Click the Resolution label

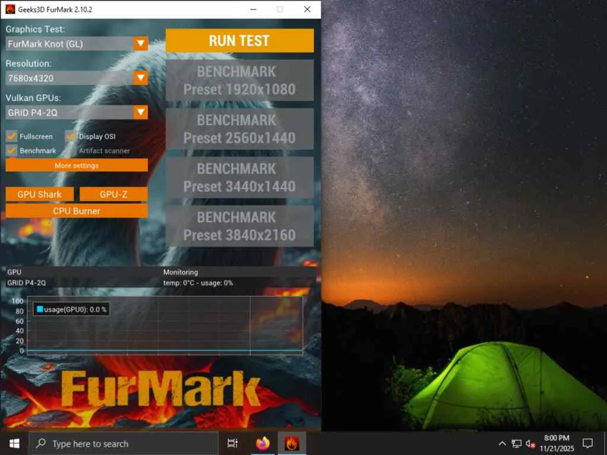[x=28, y=63]
